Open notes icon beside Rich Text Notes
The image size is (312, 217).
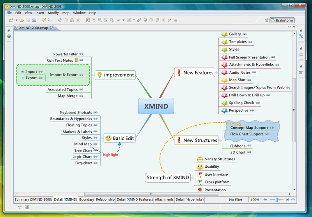(76, 60)
